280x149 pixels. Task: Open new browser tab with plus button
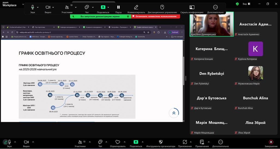click(160, 27)
